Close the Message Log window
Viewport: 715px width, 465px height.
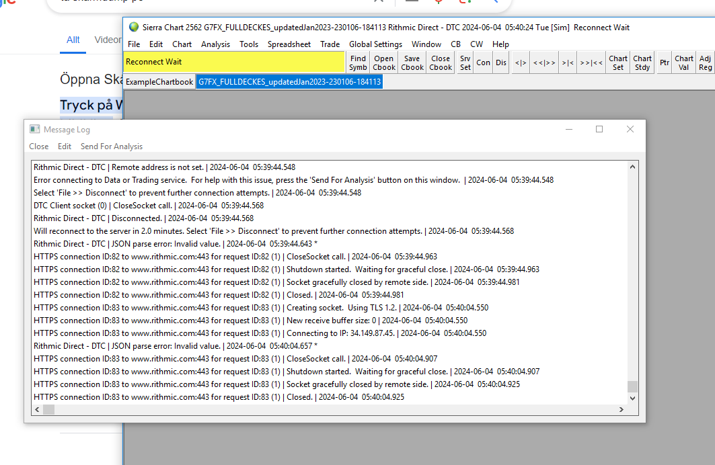pyautogui.click(x=630, y=129)
